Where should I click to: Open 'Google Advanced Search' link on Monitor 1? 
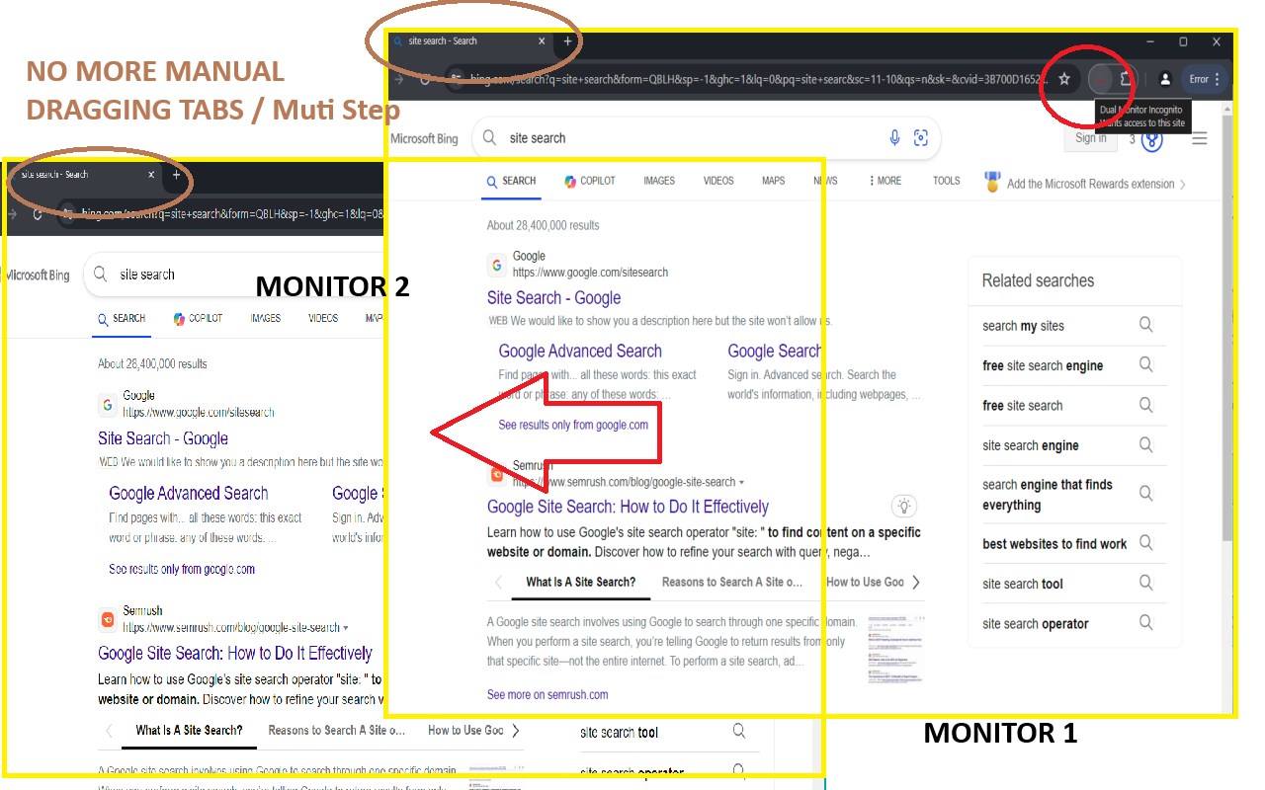tap(580, 351)
